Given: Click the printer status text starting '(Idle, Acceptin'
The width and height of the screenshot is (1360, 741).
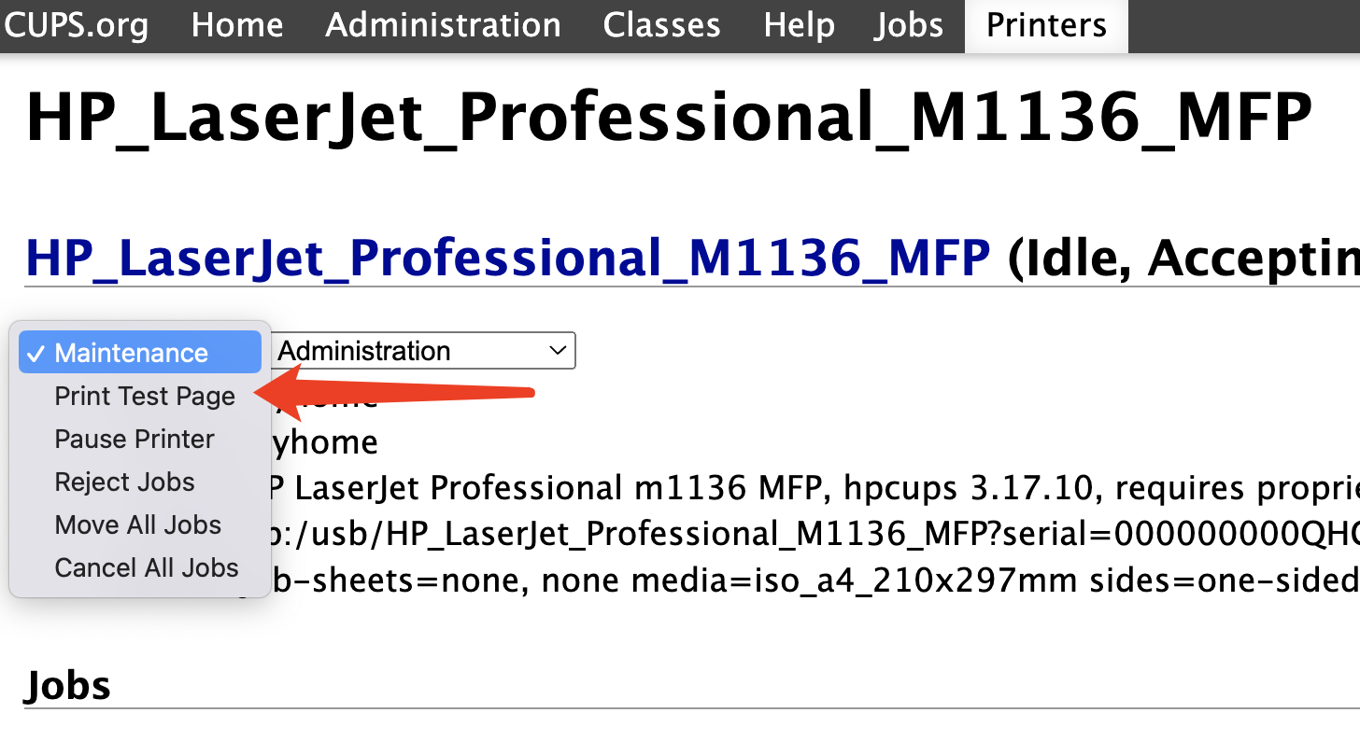Looking at the screenshot, I should click(1183, 258).
